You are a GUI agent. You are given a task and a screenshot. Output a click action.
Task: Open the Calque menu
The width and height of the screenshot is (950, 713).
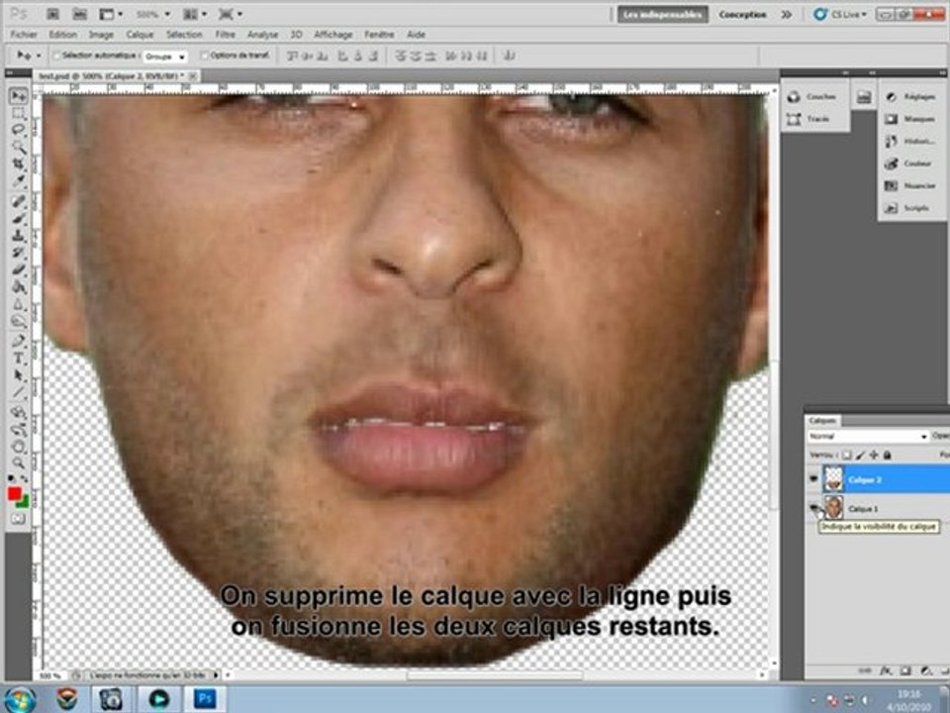tap(140, 35)
